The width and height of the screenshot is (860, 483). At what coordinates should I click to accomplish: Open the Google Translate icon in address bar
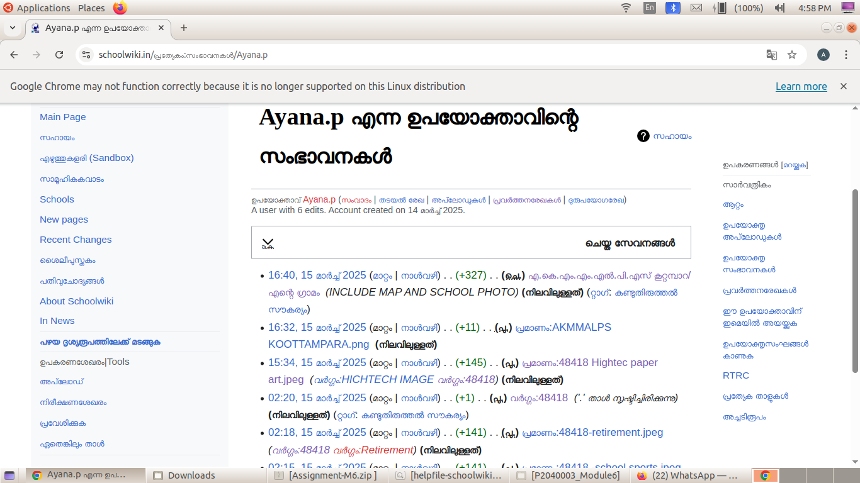pos(771,55)
